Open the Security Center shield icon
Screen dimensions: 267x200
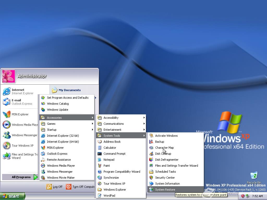pyautogui.click(x=151, y=178)
